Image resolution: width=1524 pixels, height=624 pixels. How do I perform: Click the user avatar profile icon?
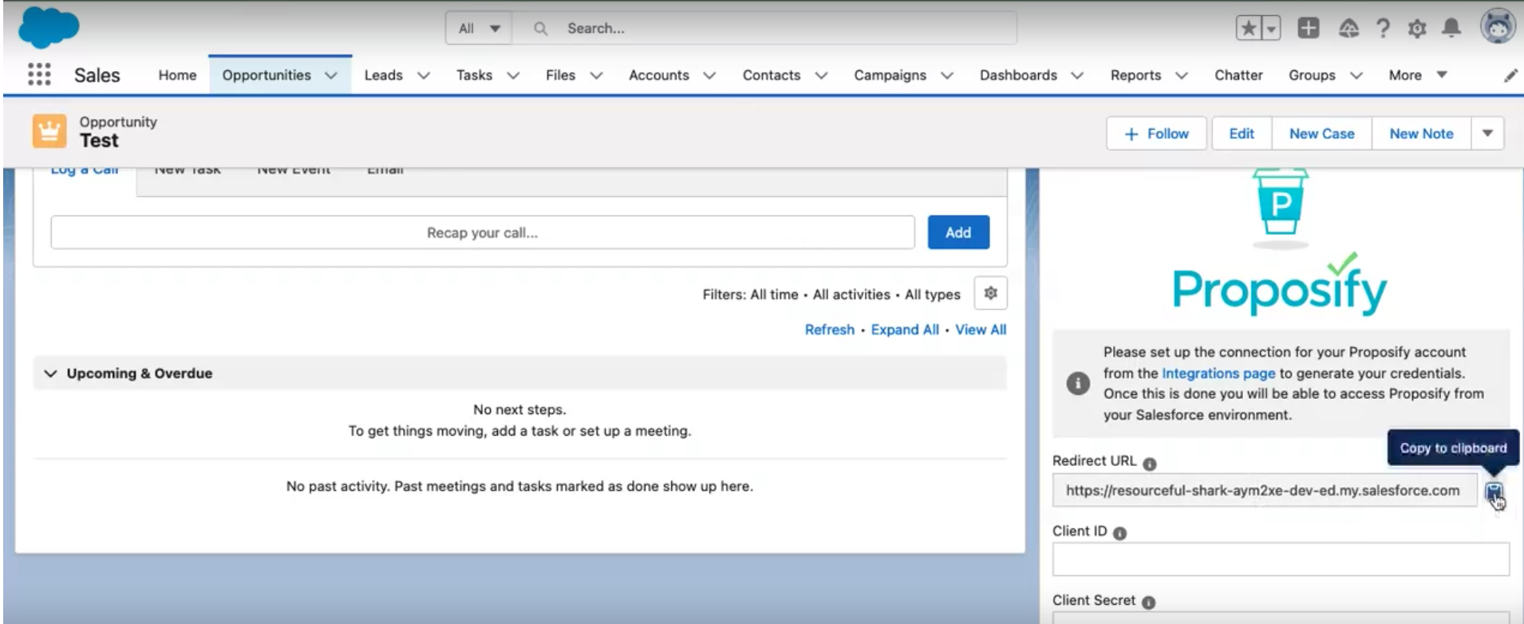tap(1498, 27)
